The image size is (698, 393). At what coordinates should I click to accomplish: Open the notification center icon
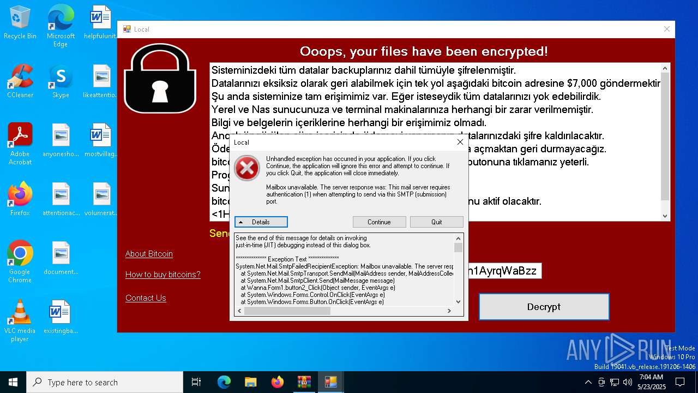tap(680, 382)
